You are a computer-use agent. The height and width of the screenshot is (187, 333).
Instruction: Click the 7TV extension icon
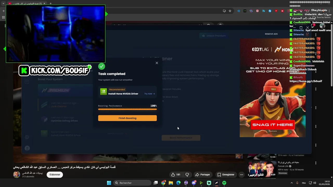click(264, 11)
